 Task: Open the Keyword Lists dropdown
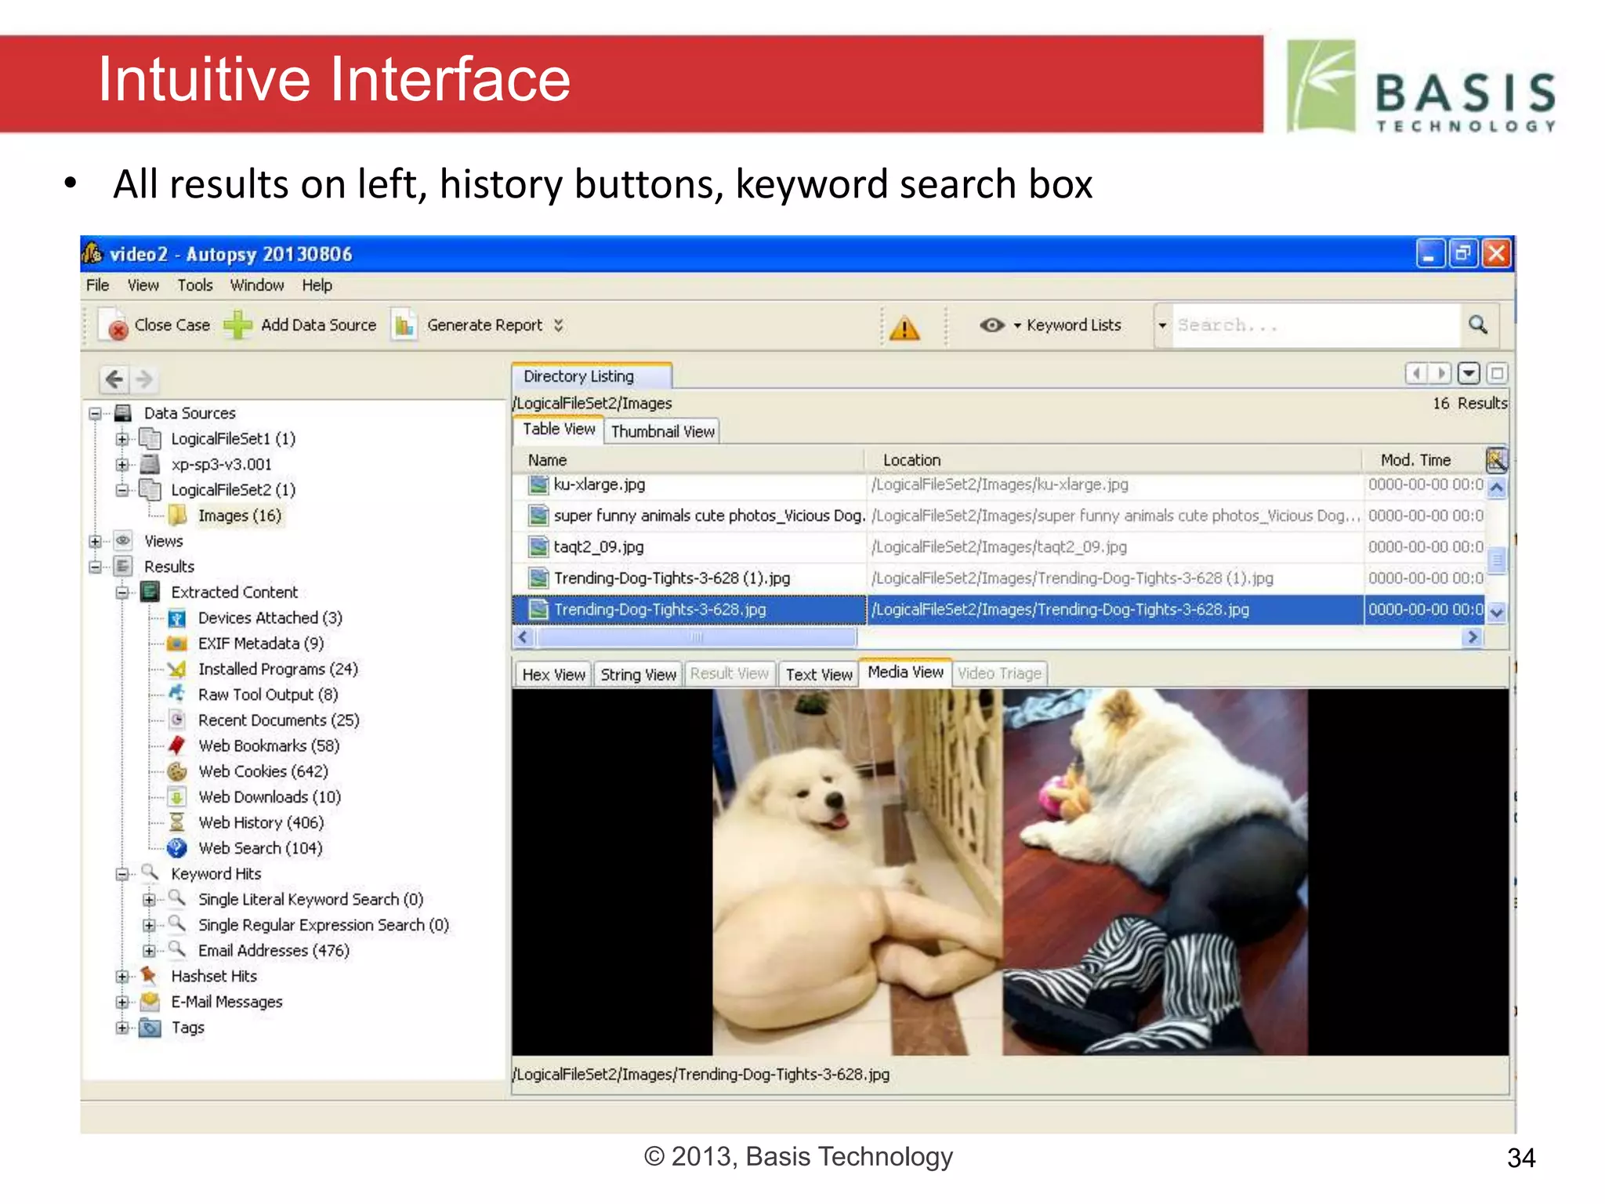pyautogui.click(x=1017, y=325)
